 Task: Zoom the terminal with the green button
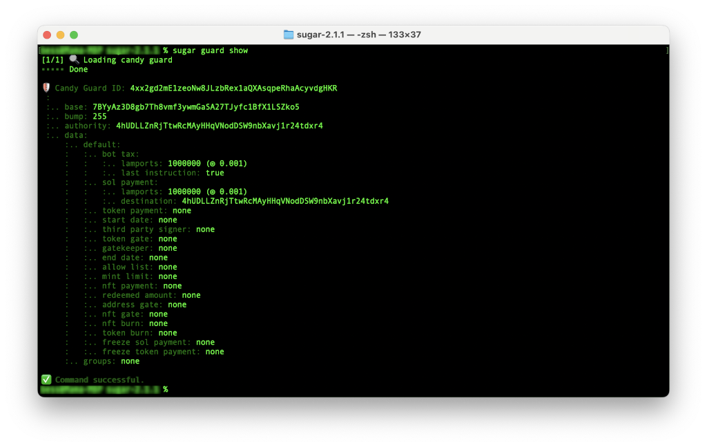74,35
